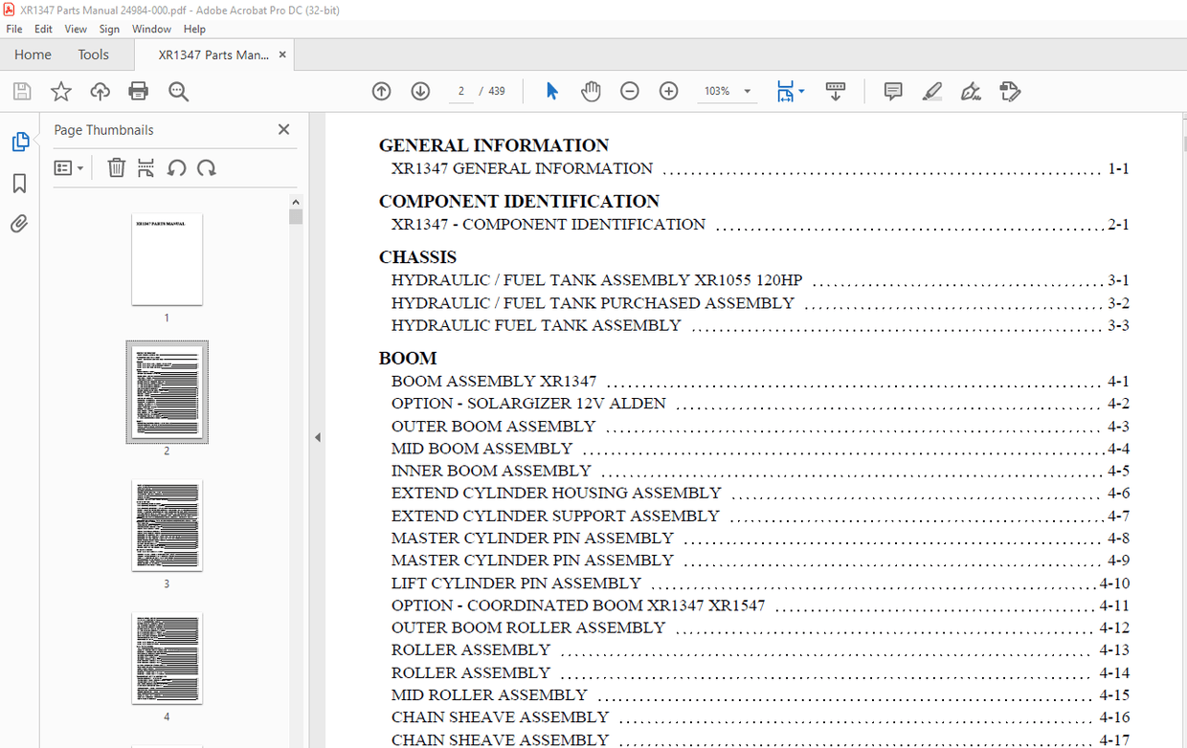
Task: Open the Comment tool
Action: click(892, 91)
